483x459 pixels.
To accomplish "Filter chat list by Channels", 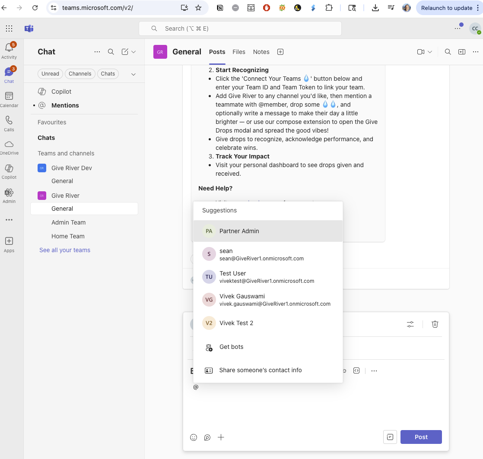I will (80, 73).
